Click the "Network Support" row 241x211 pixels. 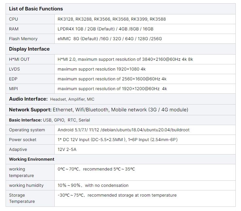tap(99, 110)
